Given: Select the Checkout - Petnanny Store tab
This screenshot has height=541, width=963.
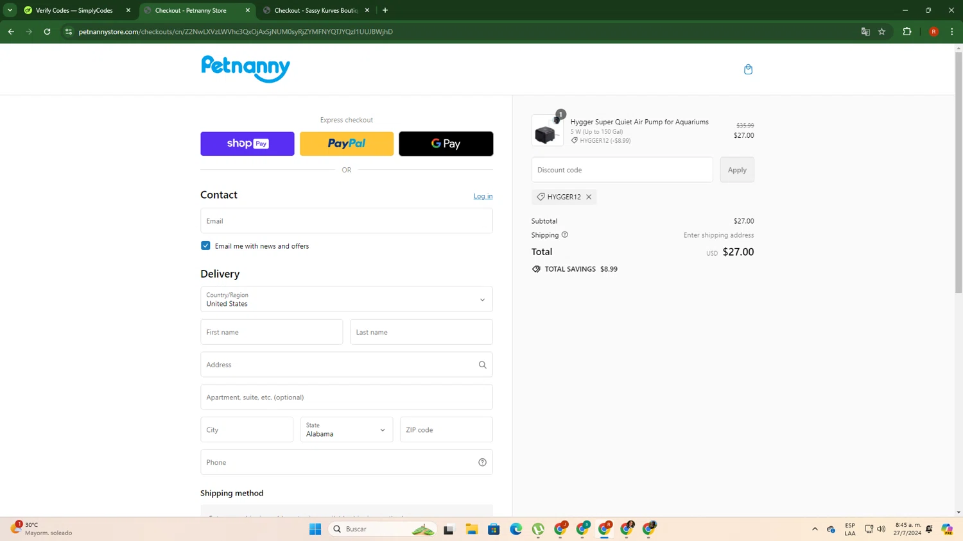Looking at the screenshot, I should (x=191, y=10).
